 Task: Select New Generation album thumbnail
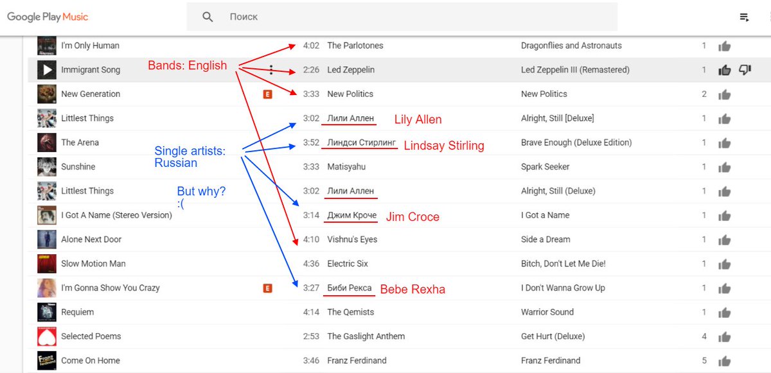(47, 94)
